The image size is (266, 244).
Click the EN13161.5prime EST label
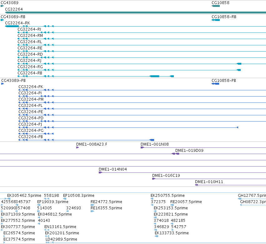tap(60, 227)
